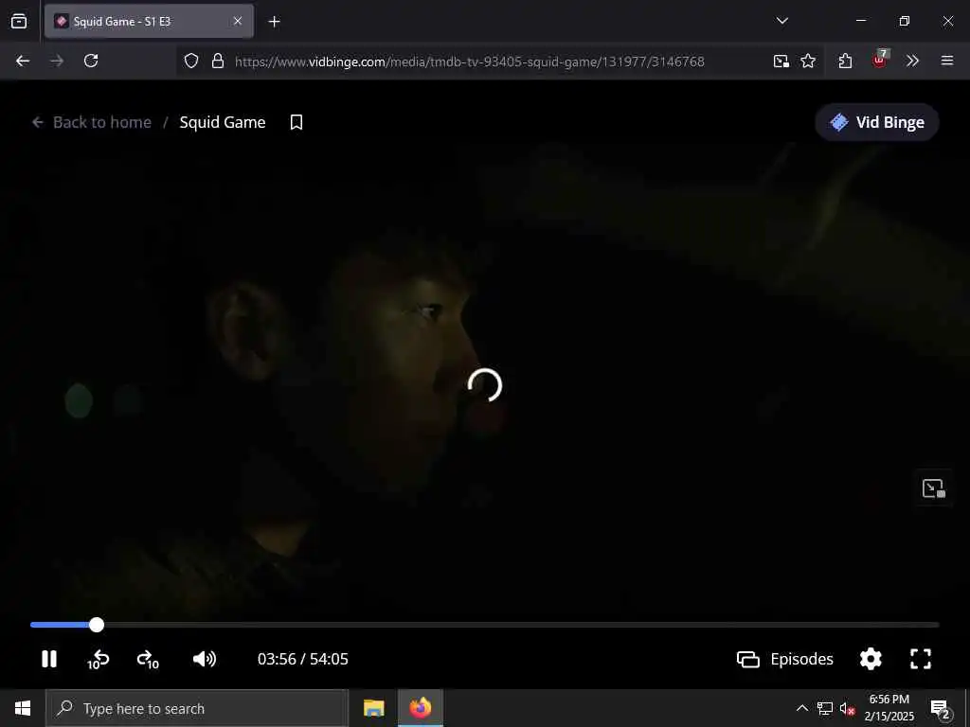Viewport: 970px width, 727px height.
Task: Open the clock showing 6:56 PM
Action: 889,708
